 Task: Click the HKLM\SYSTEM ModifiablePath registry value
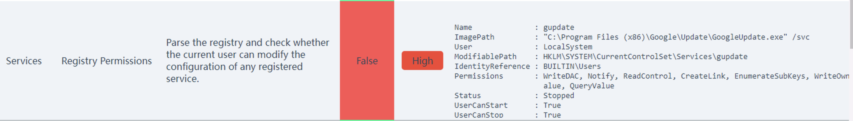tap(645, 56)
